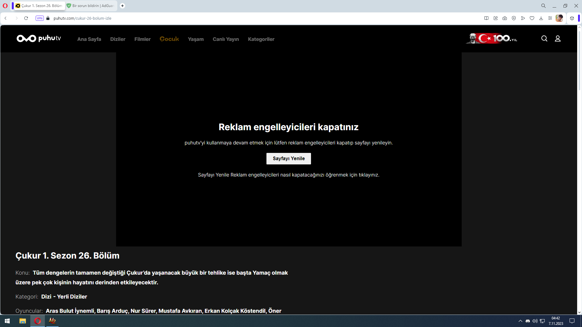
Task: Open the Kategoriler navigation dropdown
Action: 261,39
